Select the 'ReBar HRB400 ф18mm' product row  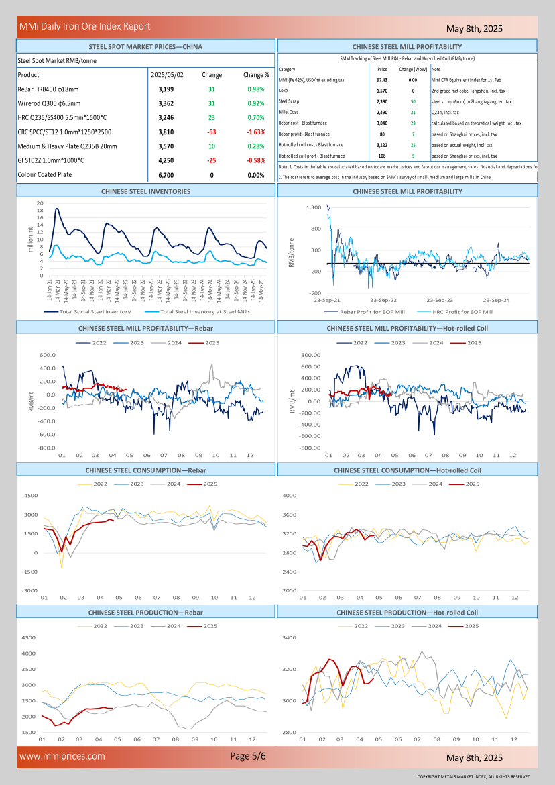coord(145,89)
